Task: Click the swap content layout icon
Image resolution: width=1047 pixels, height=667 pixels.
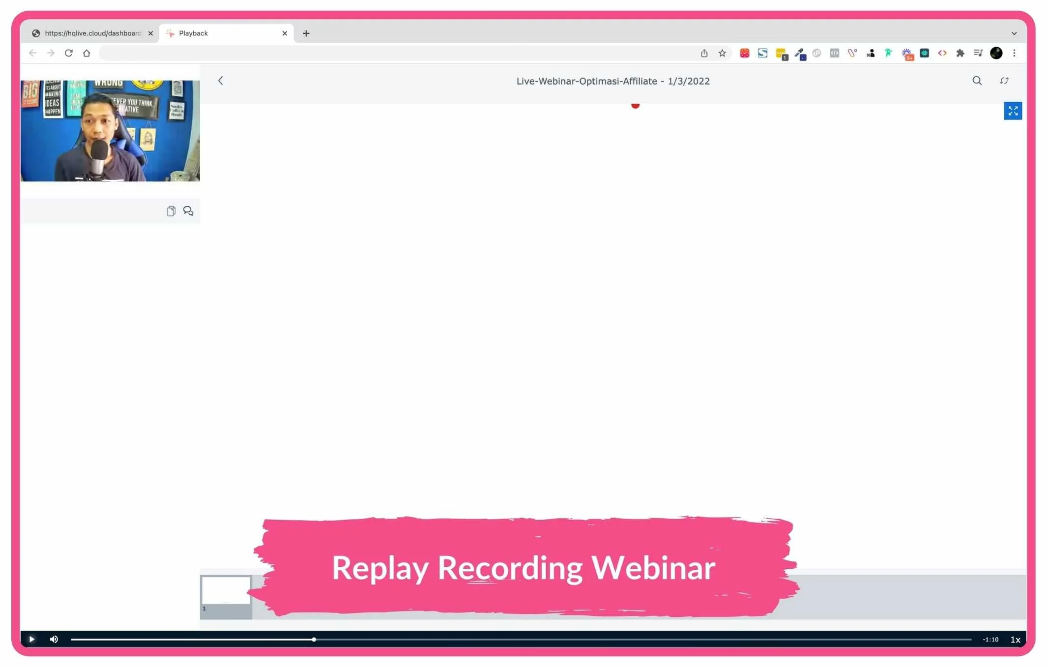Action: (1004, 81)
